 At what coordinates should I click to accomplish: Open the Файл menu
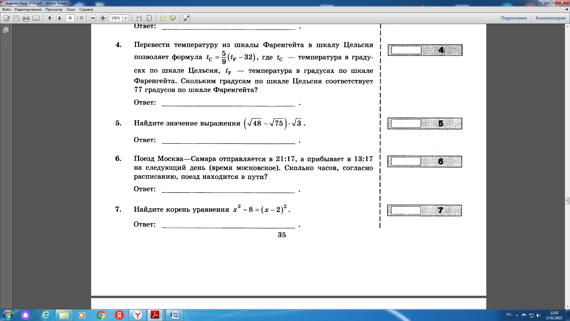pyautogui.click(x=6, y=10)
